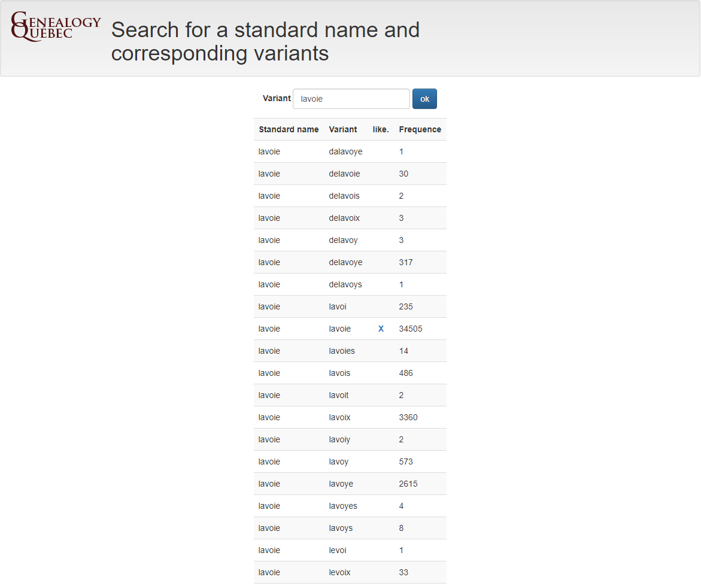Select the delavoie variant cell
The image size is (701, 586).
point(344,174)
